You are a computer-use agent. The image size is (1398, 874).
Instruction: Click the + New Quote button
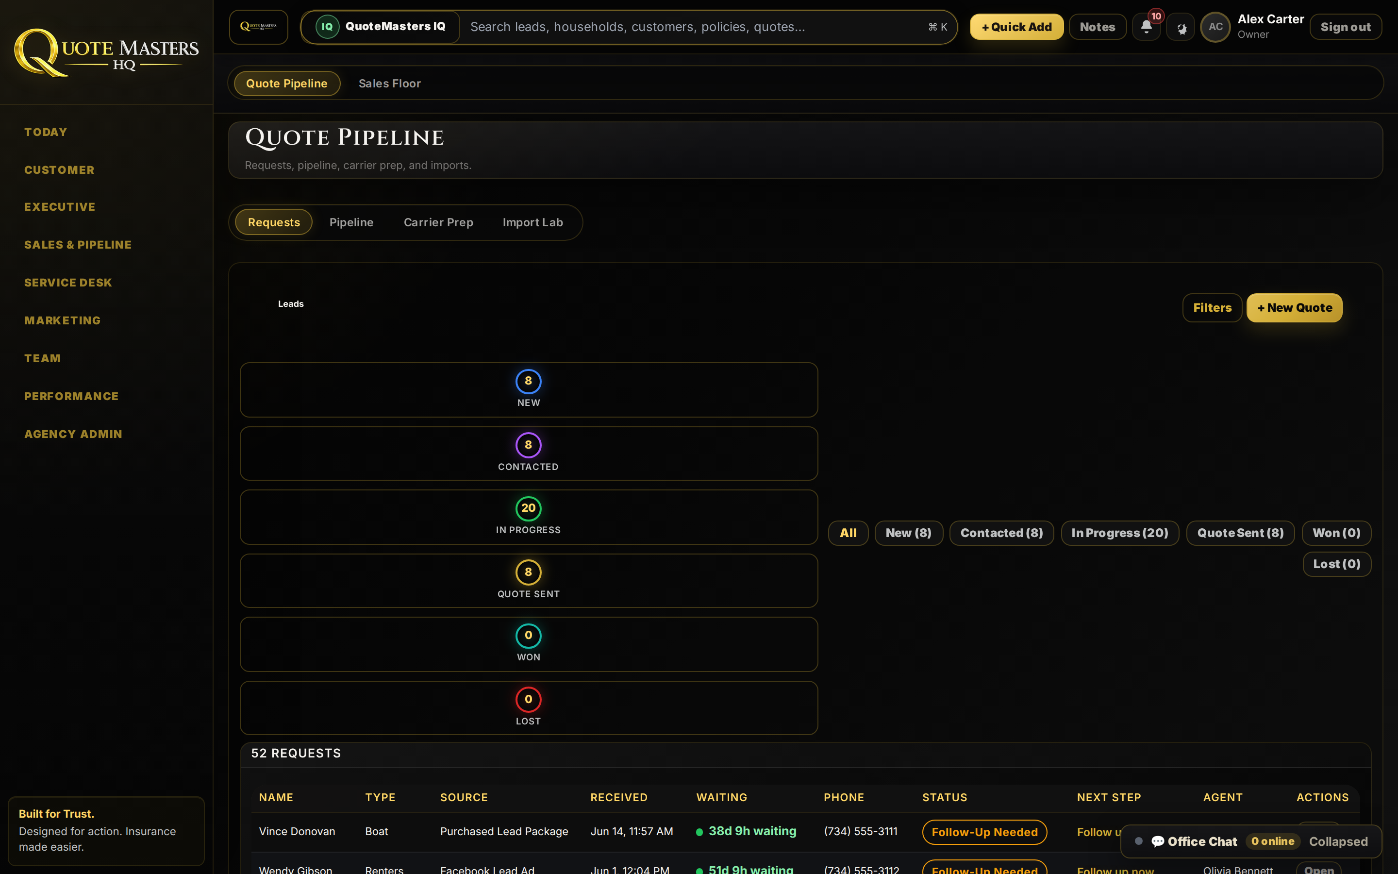1294,307
